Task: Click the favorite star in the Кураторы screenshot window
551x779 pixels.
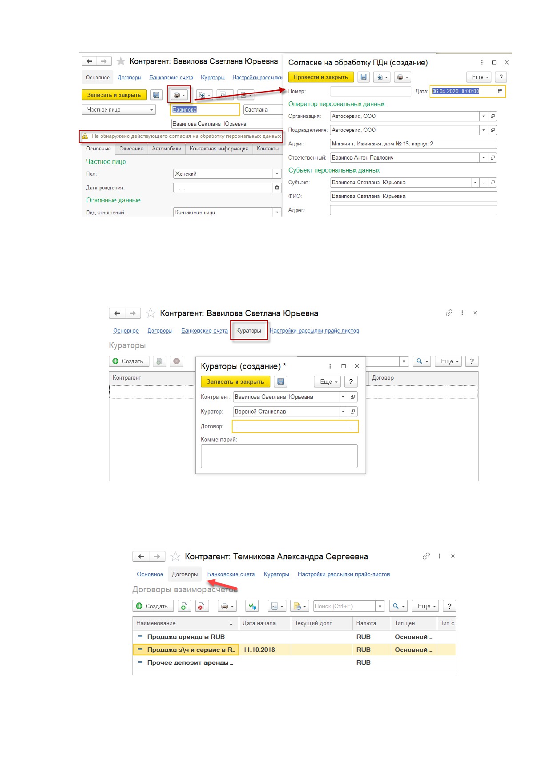Action: (x=151, y=313)
